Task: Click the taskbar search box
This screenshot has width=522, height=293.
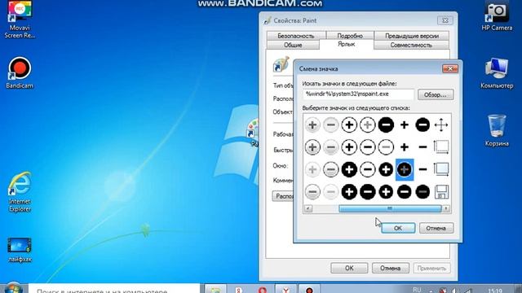Action: coord(114,288)
